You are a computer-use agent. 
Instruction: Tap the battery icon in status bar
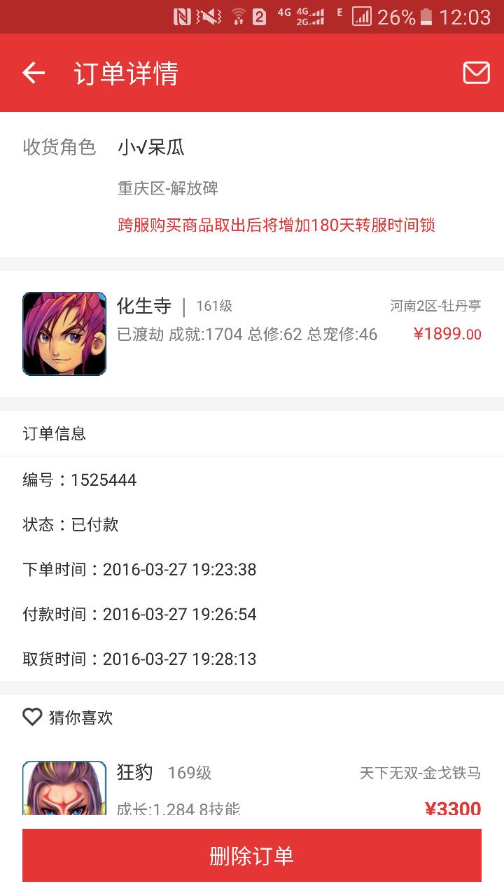coord(426,17)
